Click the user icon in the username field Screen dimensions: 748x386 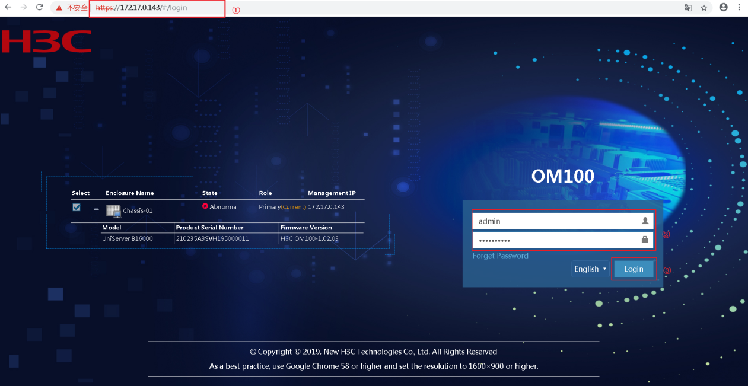[x=645, y=221]
